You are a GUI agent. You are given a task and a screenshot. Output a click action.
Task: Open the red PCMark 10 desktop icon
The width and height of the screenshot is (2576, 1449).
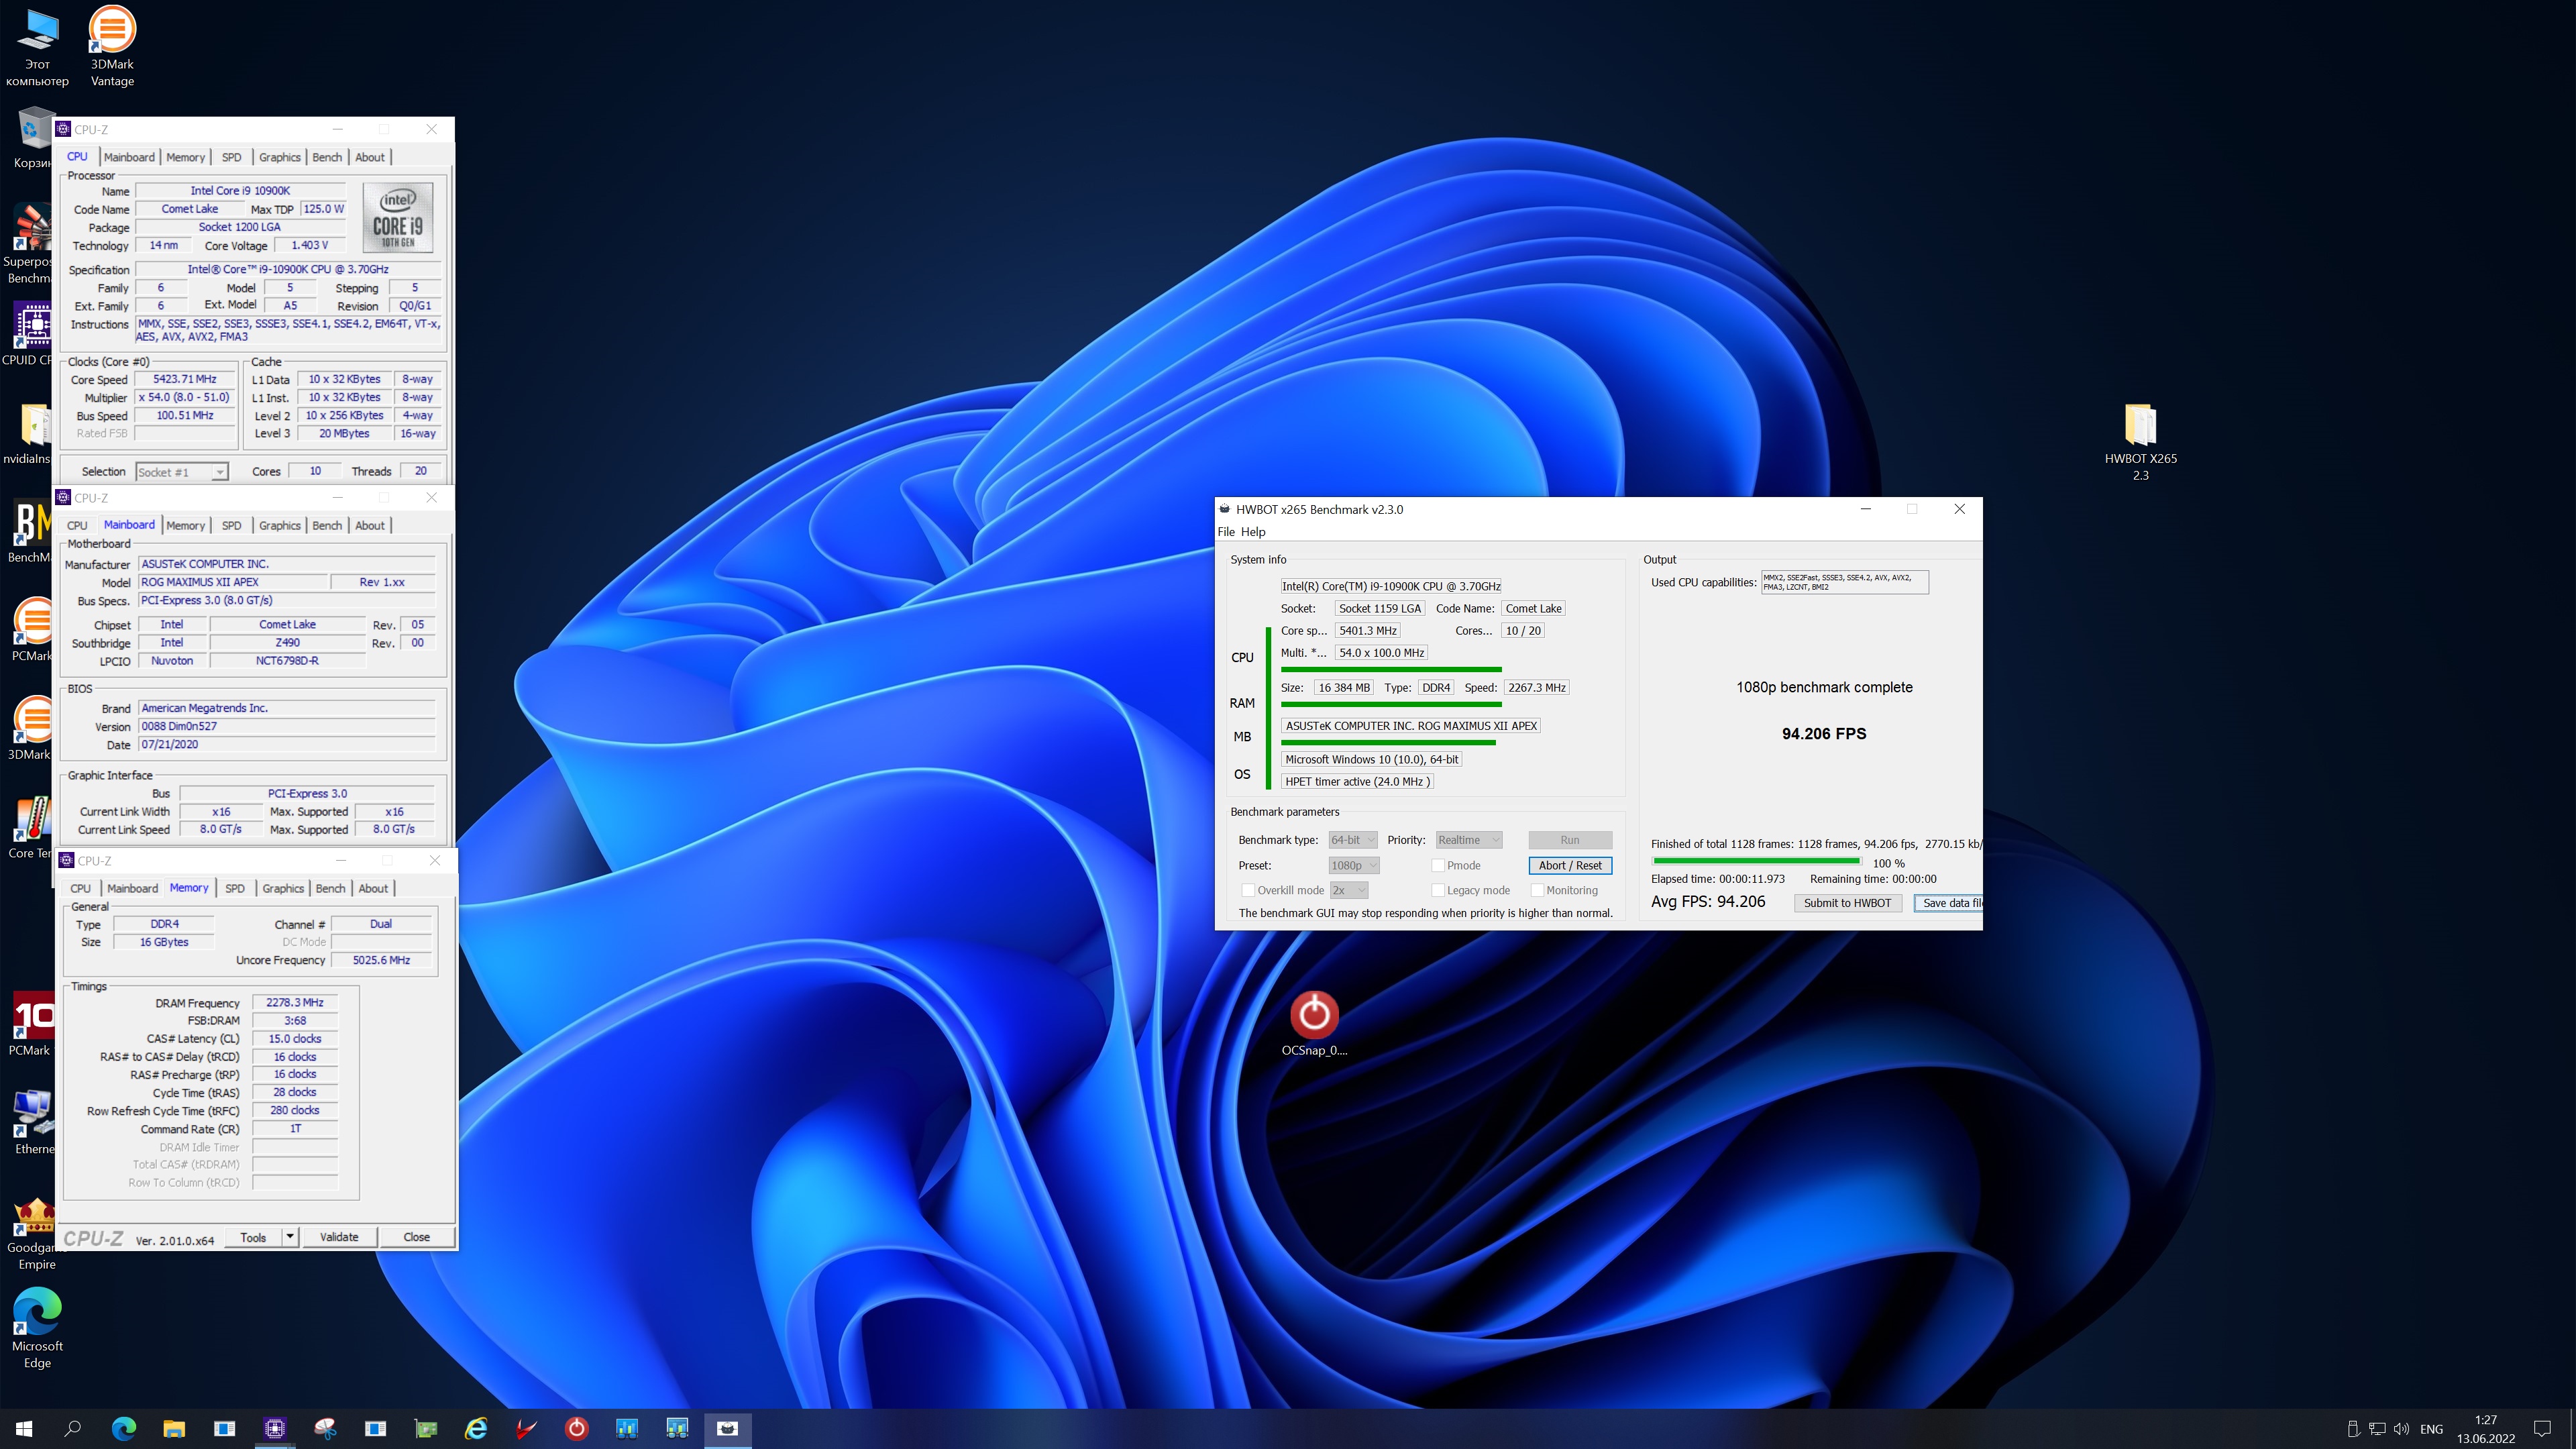(32, 1023)
